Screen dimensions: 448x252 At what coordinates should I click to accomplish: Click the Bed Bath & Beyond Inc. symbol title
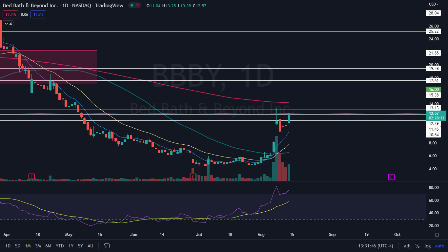pyautogui.click(x=30, y=6)
